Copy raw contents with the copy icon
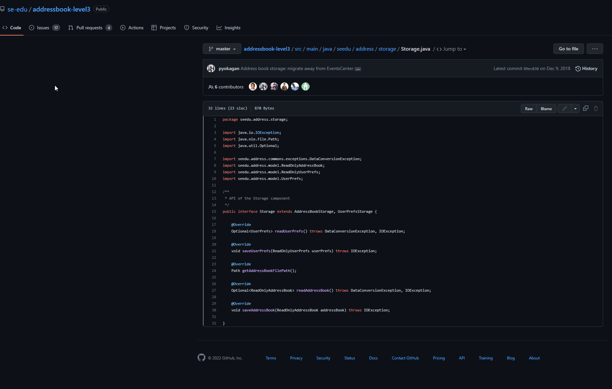This screenshot has height=389, width=612. (585, 108)
